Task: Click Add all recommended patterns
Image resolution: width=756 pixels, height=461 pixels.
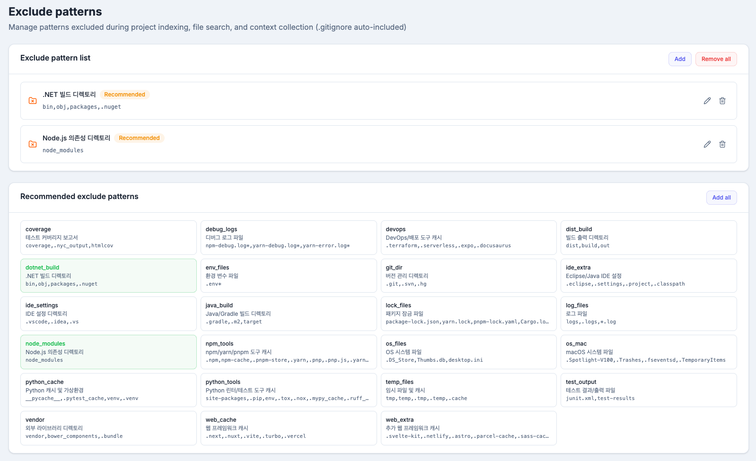Action: click(x=721, y=198)
